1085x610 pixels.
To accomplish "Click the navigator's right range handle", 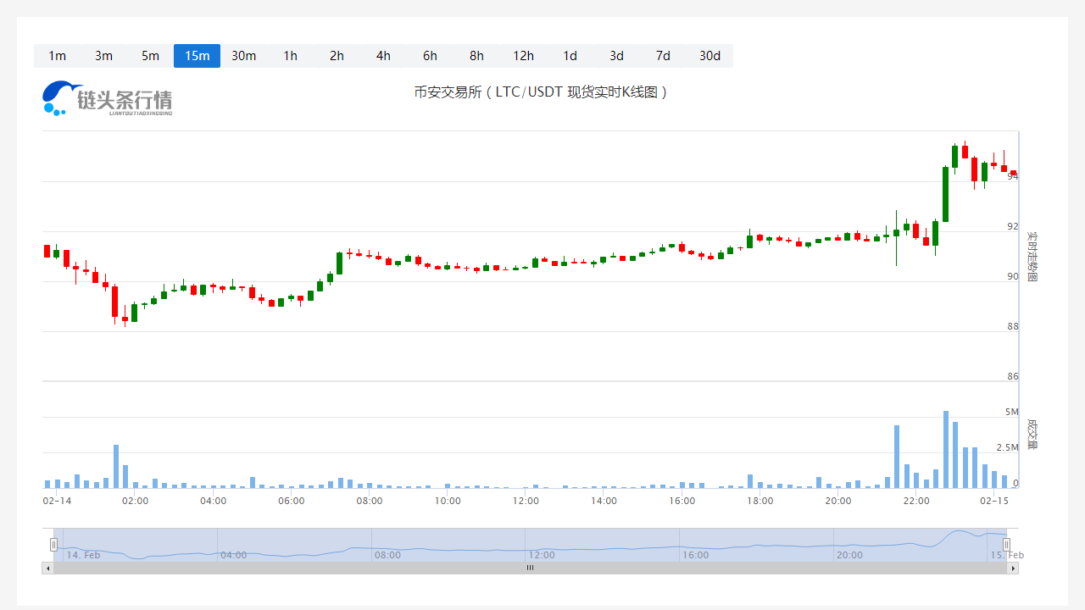I will coord(1006,545).
